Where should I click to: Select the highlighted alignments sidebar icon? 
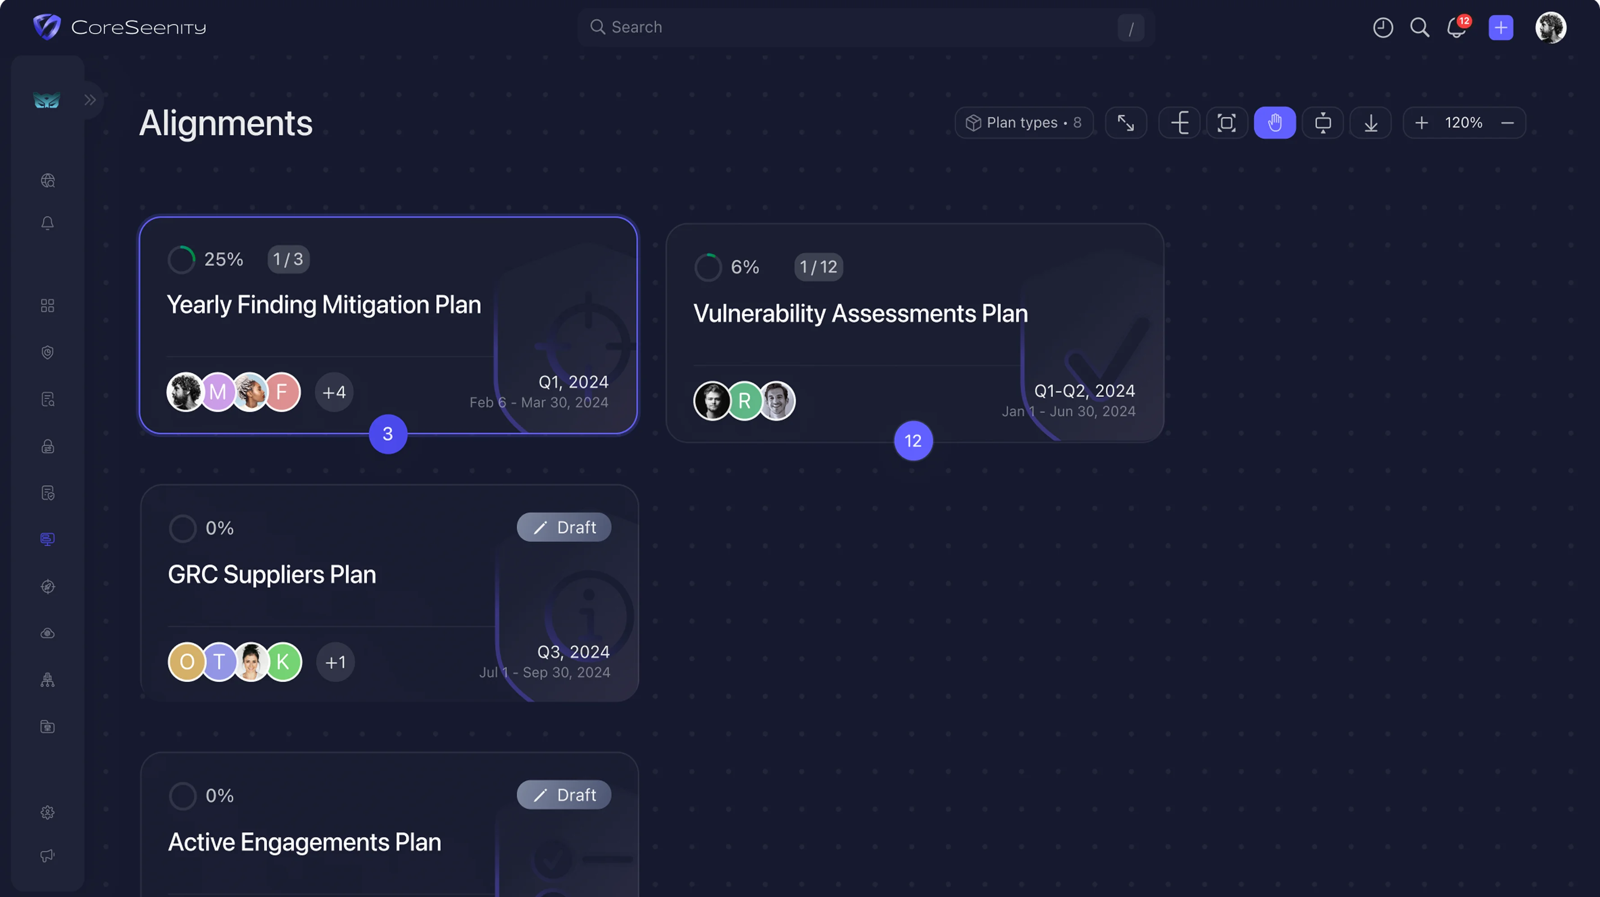[x=48, y=539]
